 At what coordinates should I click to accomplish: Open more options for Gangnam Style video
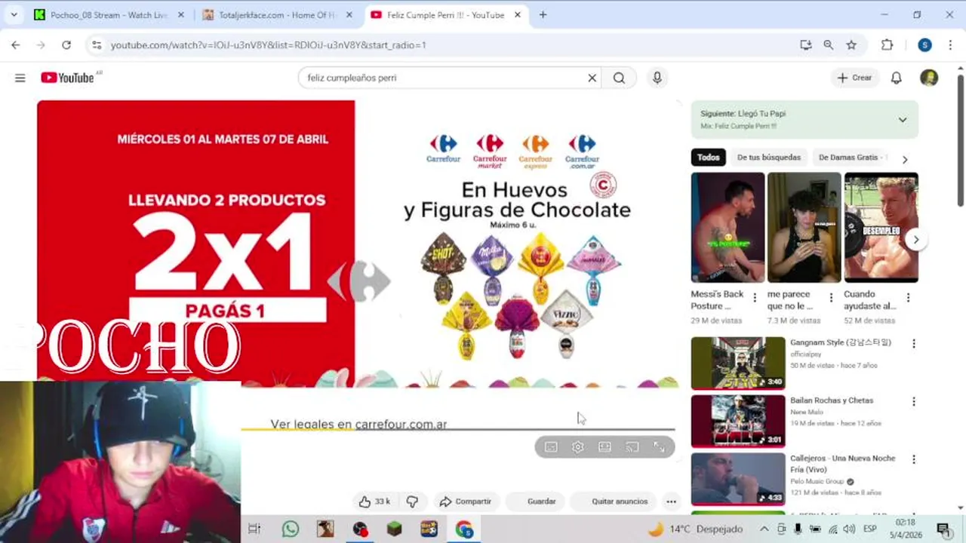tap(913, 344)
